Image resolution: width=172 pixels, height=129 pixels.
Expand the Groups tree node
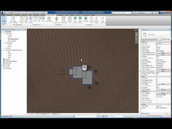[x=2, y=67]
